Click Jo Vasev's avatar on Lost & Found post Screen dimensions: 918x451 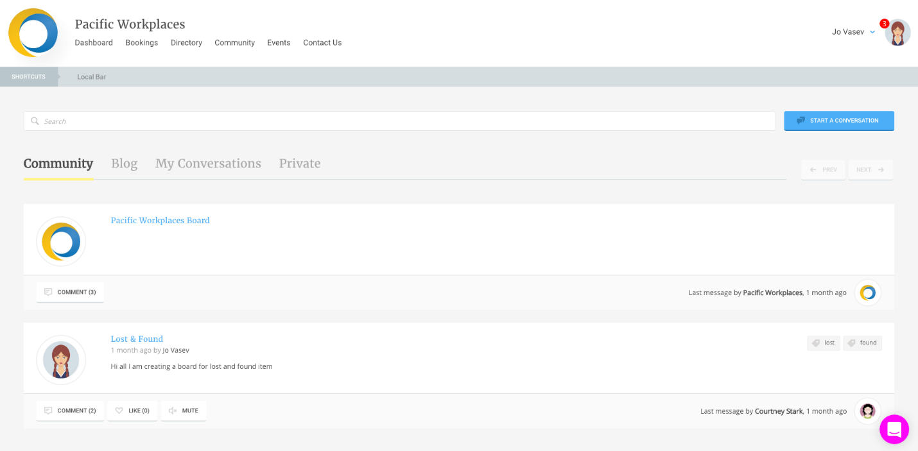[x=61, y=360]
